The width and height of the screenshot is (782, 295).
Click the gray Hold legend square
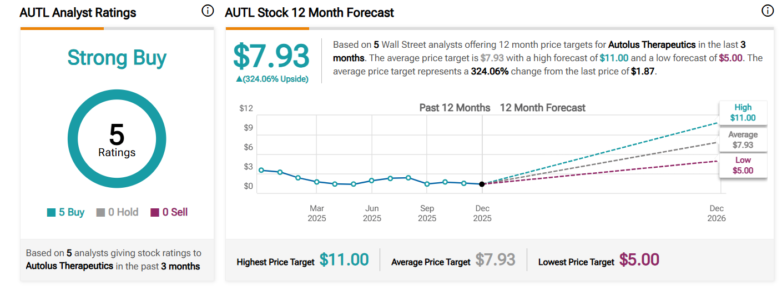[100, 212]
